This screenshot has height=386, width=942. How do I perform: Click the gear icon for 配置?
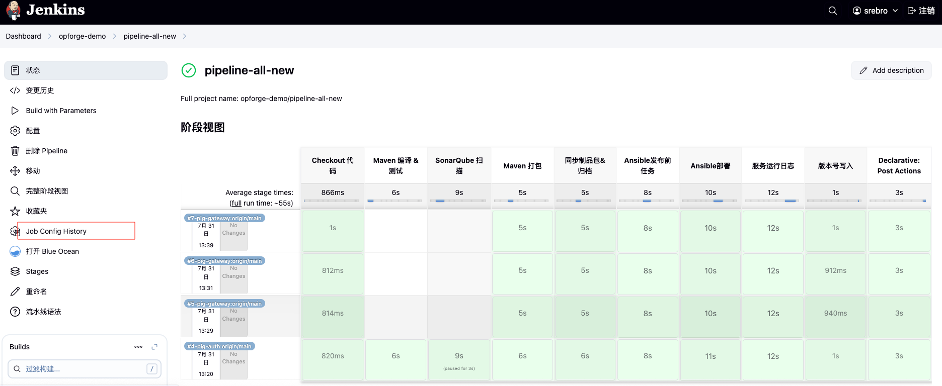(15, 131)
